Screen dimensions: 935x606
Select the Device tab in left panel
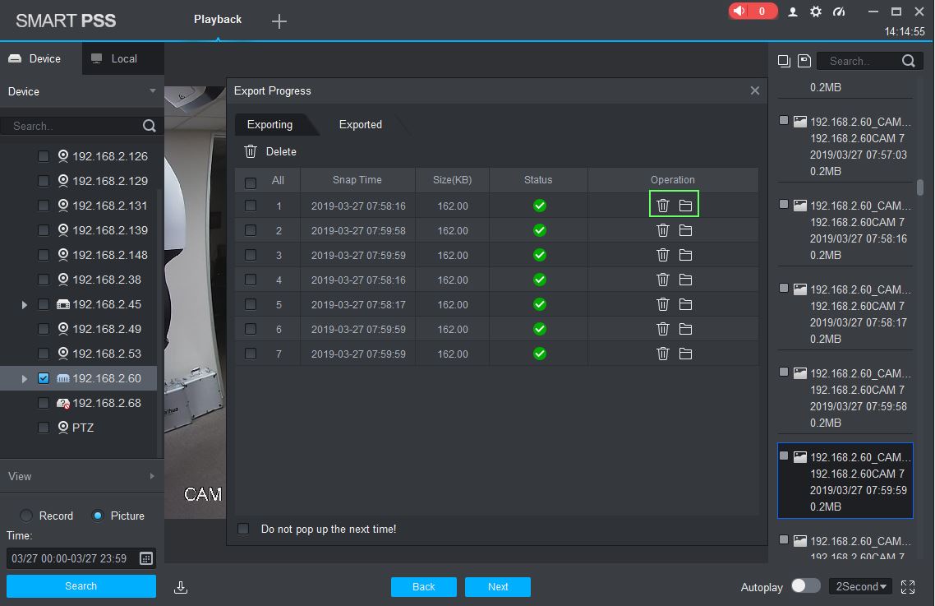[41, 58]
